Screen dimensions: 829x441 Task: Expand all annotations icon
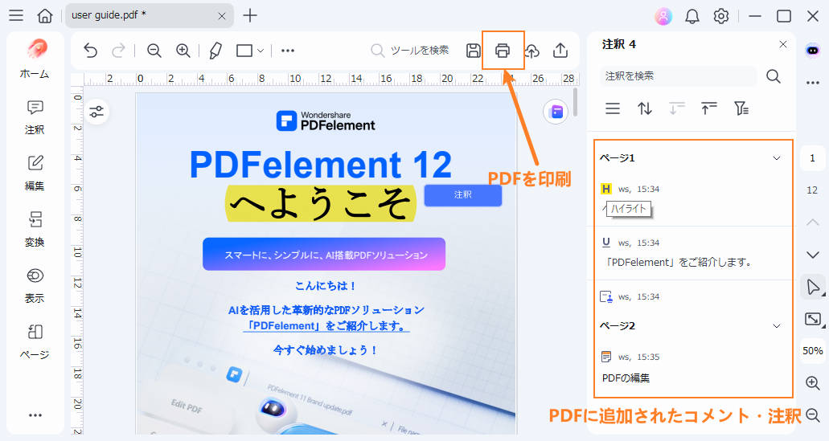pos(677,108)
